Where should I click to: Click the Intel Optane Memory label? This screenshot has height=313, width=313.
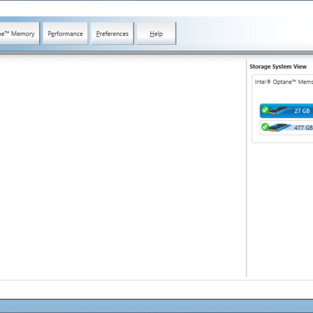pos(284,82)
